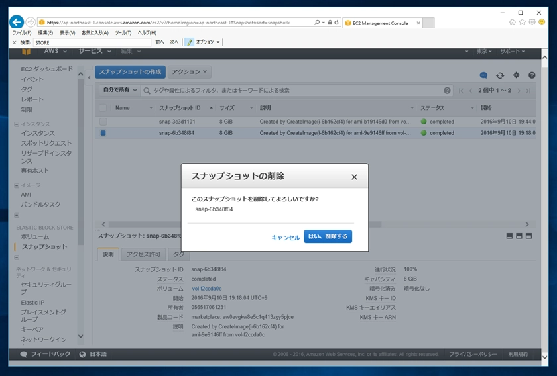Open the お気に入り(A) menu
Screen dimensions: 557x376
95,32
